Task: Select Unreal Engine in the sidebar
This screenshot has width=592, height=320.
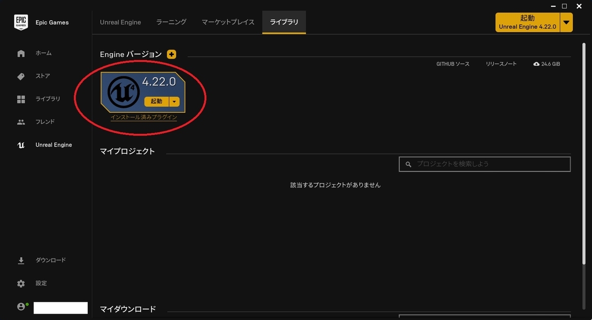Action: [x=54, y=145]
